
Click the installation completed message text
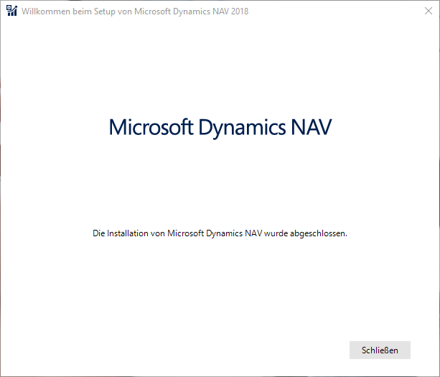(x=220, y=233)
